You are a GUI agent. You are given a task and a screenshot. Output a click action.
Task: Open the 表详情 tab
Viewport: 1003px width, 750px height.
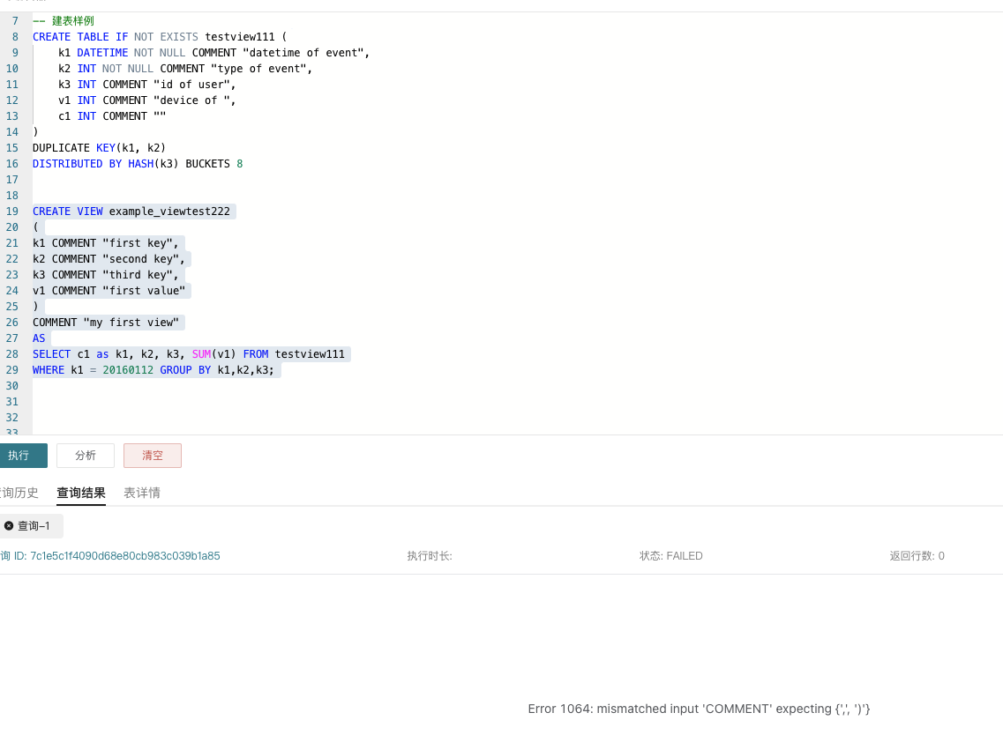click(x=142, y=493)
